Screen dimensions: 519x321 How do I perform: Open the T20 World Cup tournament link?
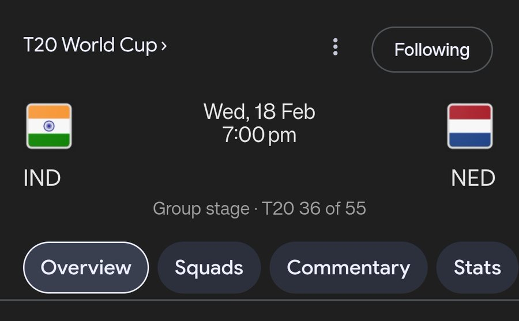click(90, 45)
